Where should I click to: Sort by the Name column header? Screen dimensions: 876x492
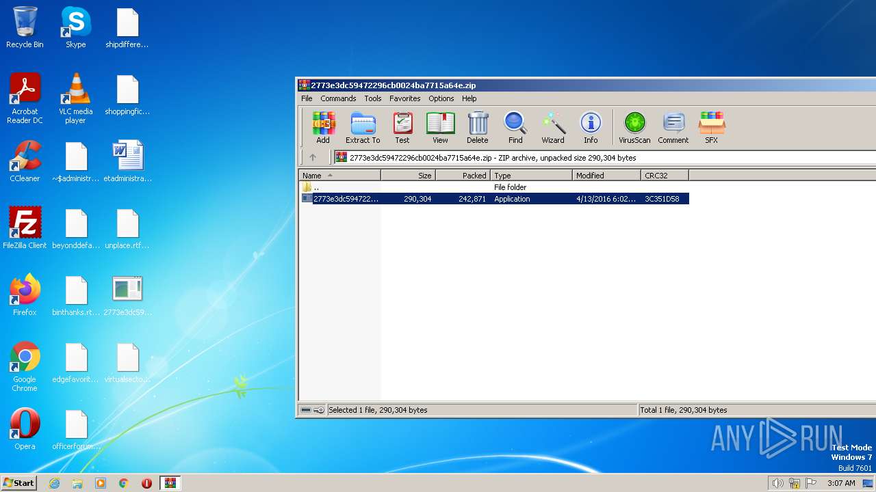(339, 176)
